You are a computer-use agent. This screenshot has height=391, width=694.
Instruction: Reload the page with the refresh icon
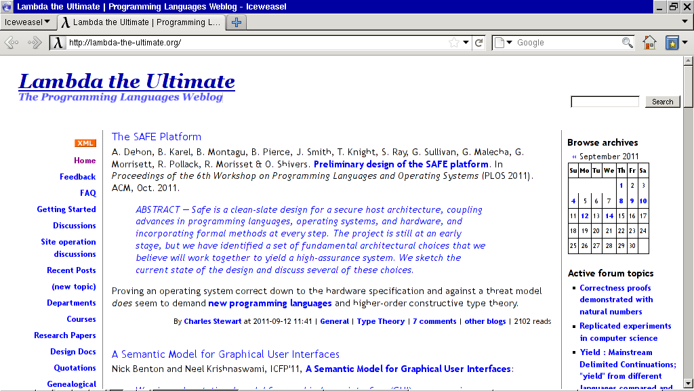(479, 43)
